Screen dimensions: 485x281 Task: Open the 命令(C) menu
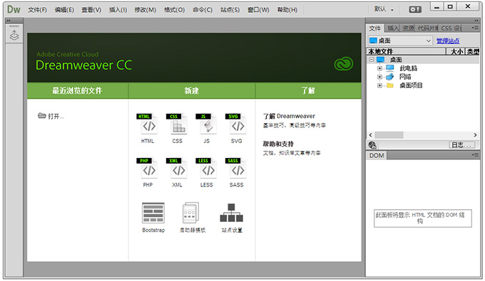coord(203,10)
